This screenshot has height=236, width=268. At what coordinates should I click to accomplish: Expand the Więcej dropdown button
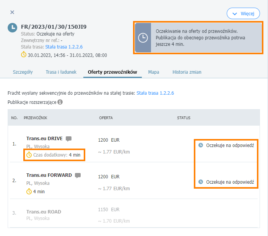click(243, 13)
